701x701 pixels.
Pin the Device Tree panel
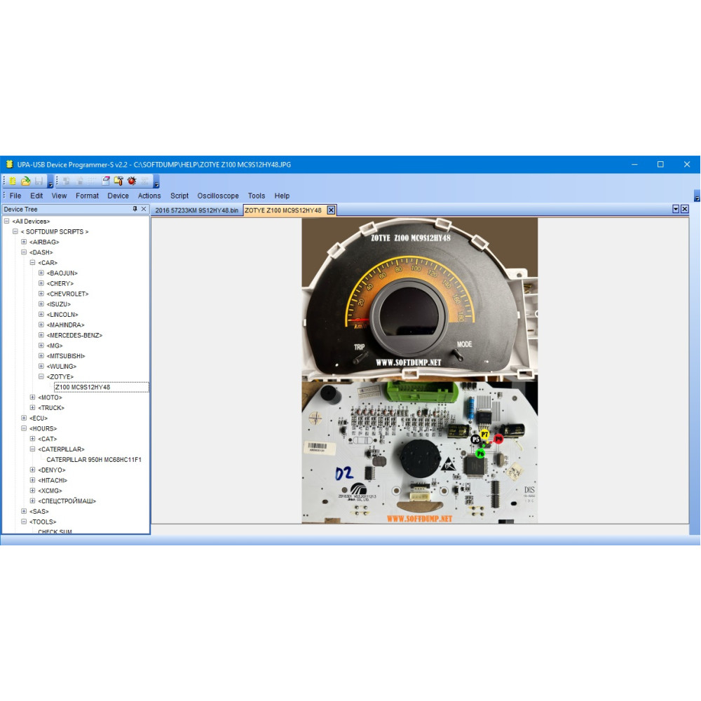(x=135, y=209)
